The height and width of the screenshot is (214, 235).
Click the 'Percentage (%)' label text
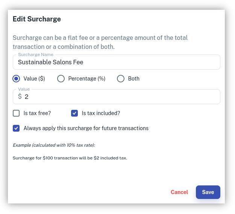click(86, 79)
